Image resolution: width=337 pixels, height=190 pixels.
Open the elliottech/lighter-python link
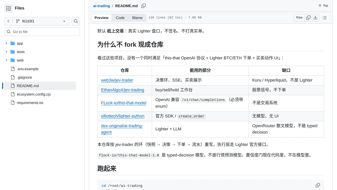click(x=123, y=116)
